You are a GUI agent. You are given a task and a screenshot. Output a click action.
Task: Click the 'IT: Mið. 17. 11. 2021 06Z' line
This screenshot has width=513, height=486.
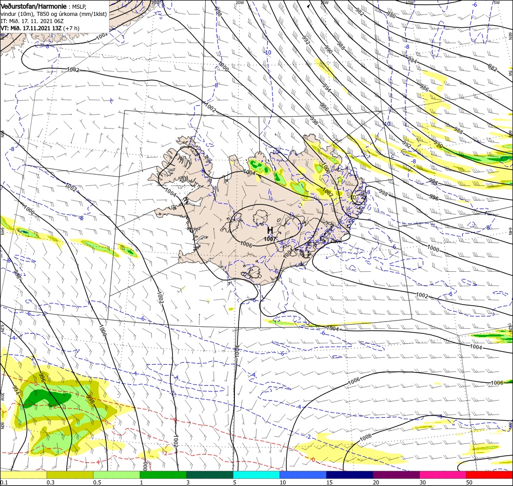[x=32, y=21]
